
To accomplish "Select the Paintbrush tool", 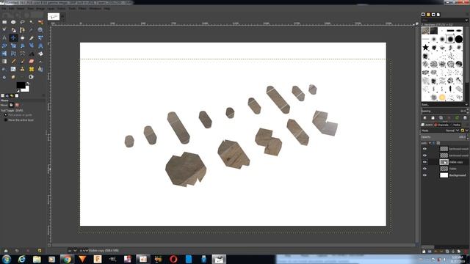I will [23, 62].
